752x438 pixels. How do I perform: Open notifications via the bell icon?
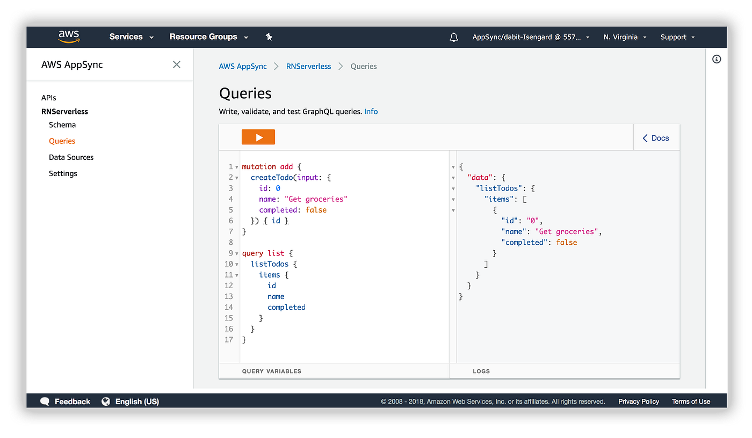[453, 37]
